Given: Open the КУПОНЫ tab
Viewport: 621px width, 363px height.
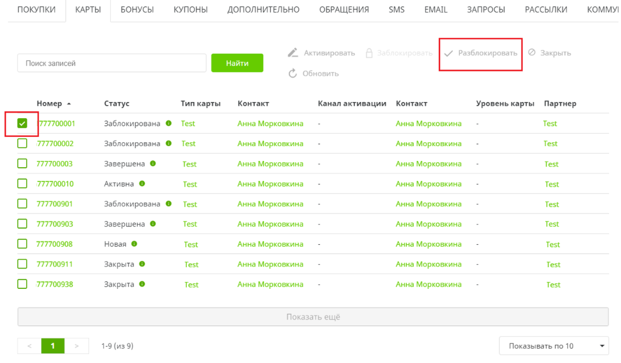Looking at the screenshot, I should (x=190, y=10).
